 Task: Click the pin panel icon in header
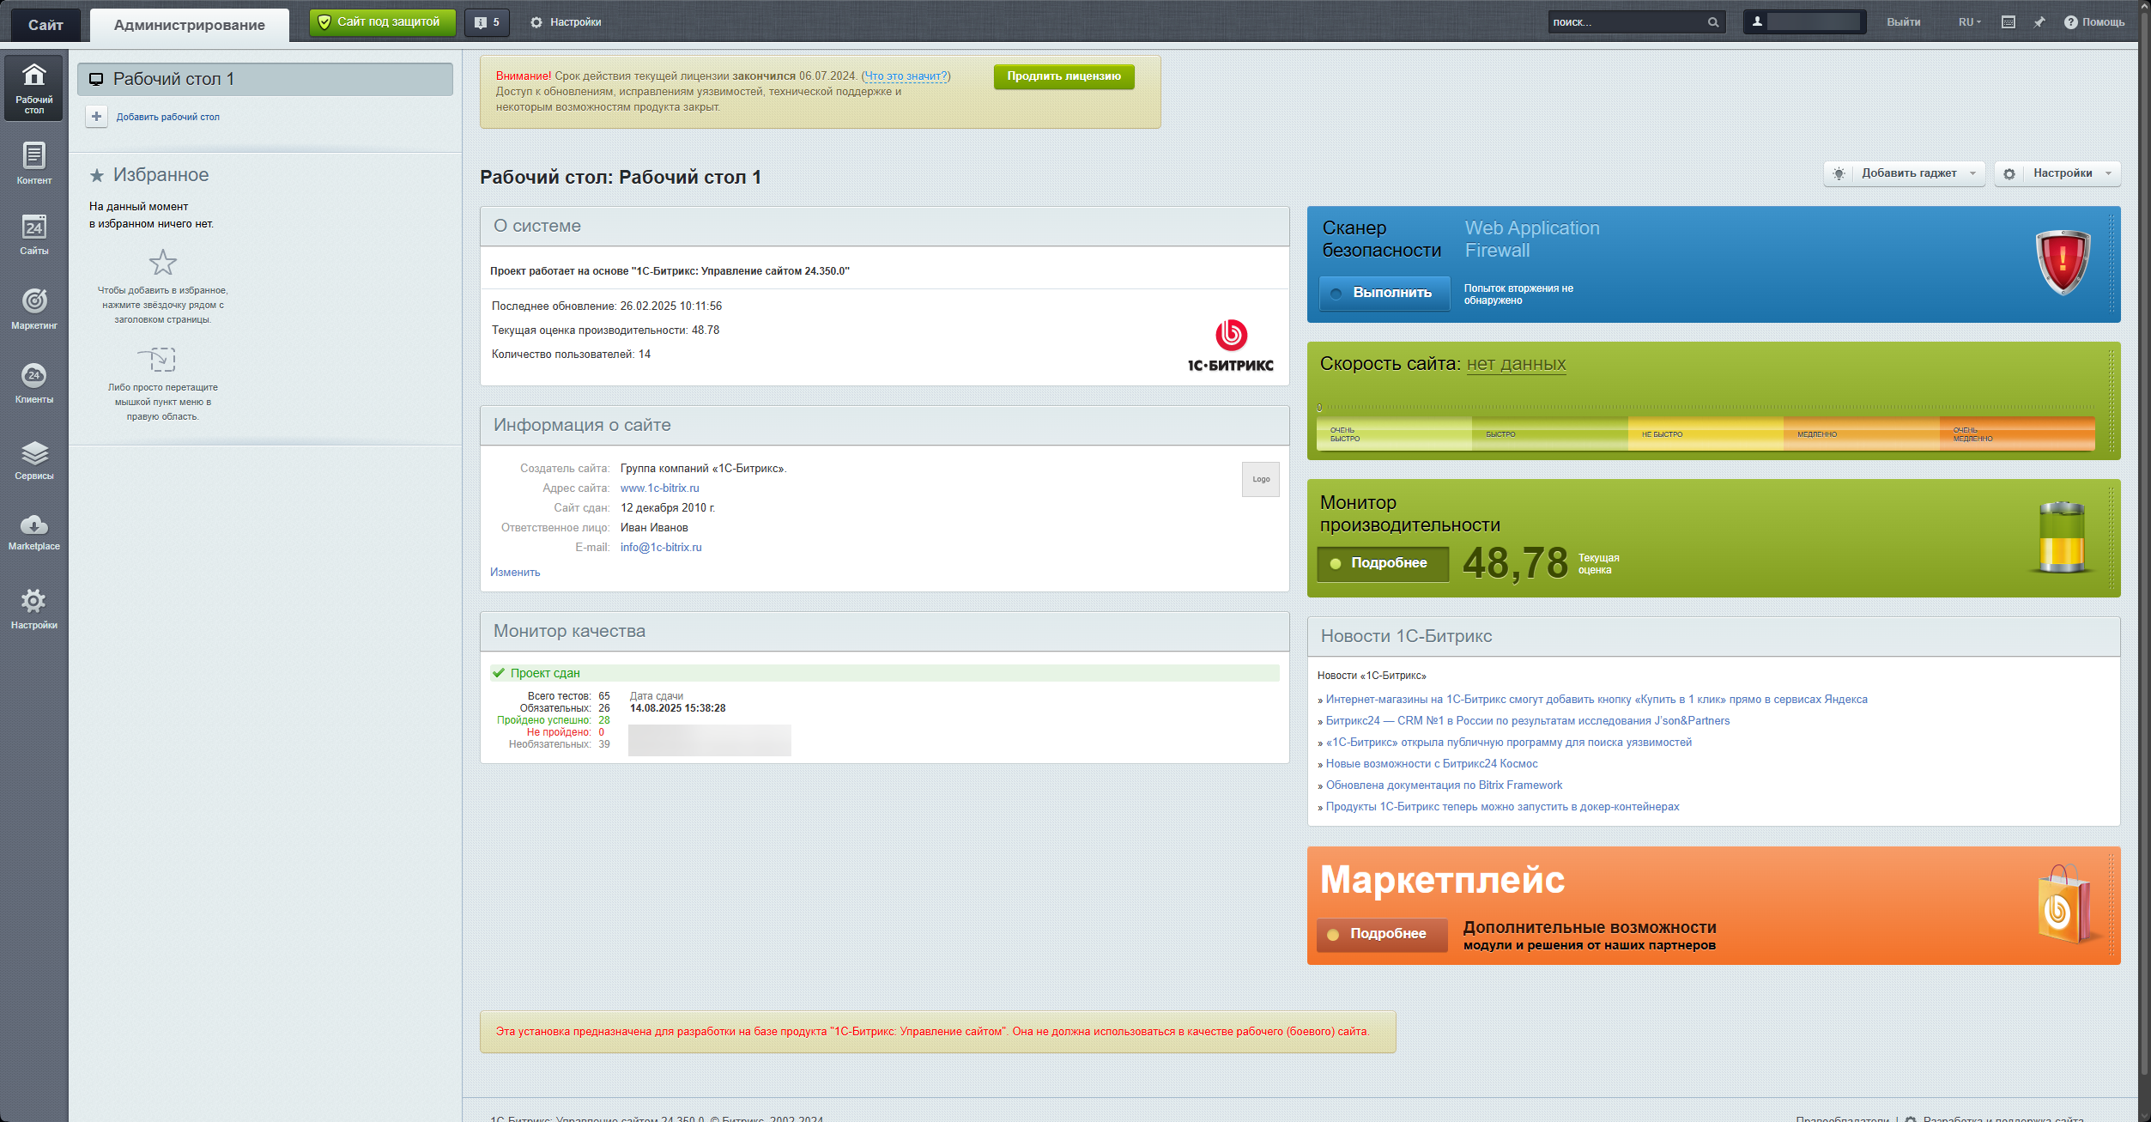(x=2039, y=22)
